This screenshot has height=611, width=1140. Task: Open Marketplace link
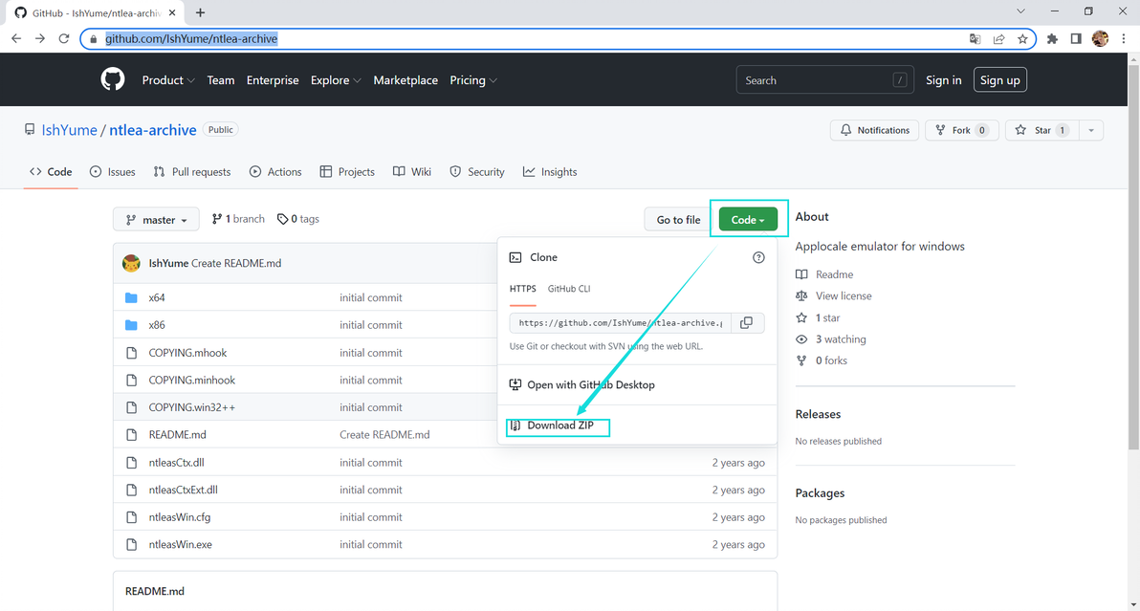[x=406, y=80]
